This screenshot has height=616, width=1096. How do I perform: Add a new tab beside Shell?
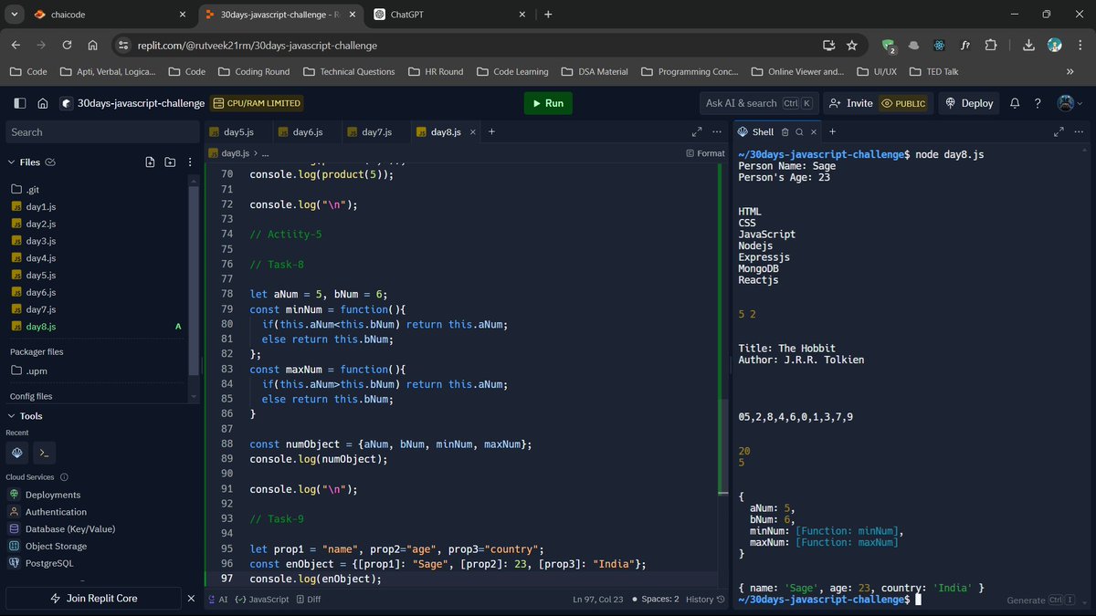(832, 131)
